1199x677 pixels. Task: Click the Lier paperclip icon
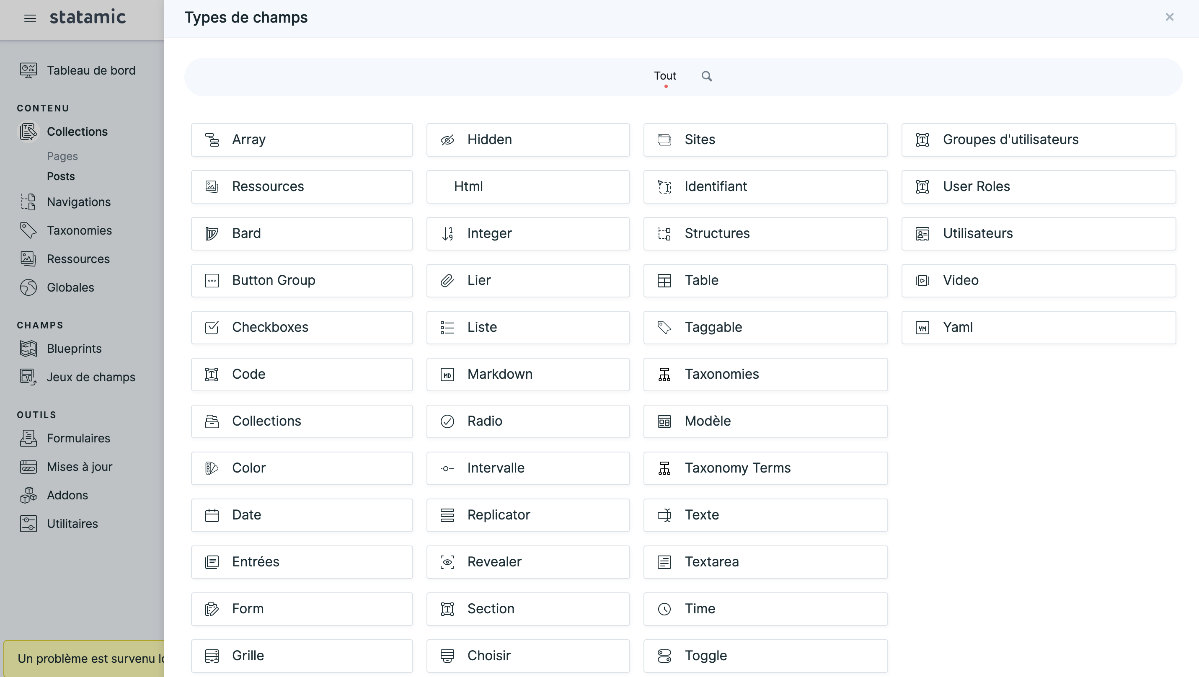click(x=447, y=281)
